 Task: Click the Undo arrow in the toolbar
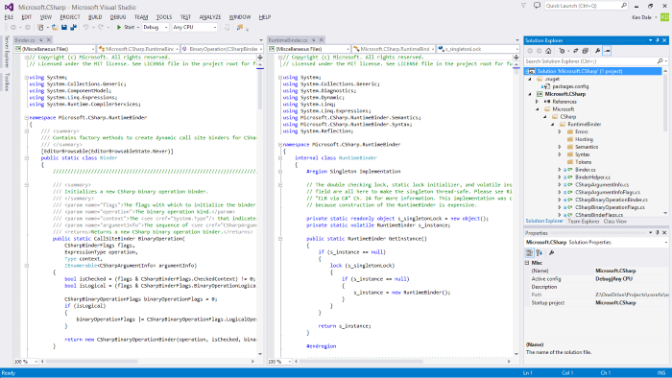pos(85,27)
